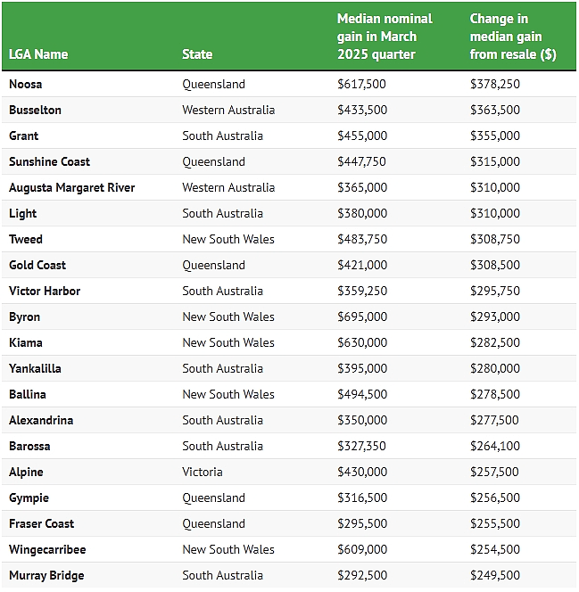
Task: Click the State column header
Action: 197,54
